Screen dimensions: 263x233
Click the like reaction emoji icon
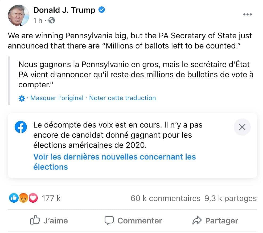tap(14, 198)
